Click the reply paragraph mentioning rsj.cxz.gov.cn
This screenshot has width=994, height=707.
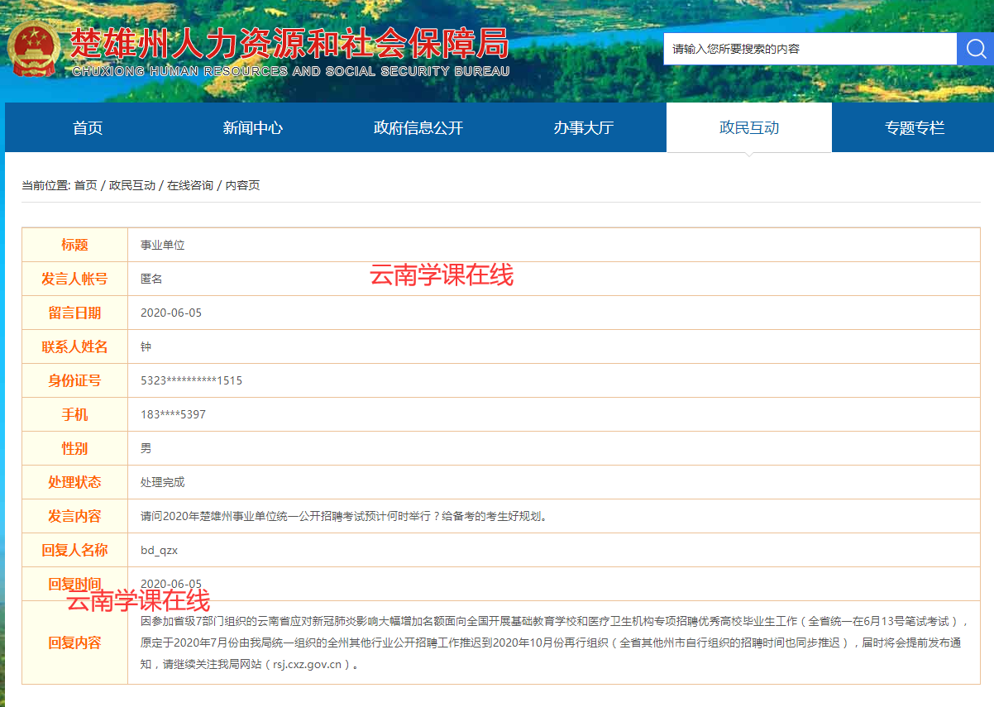[554, 643]
